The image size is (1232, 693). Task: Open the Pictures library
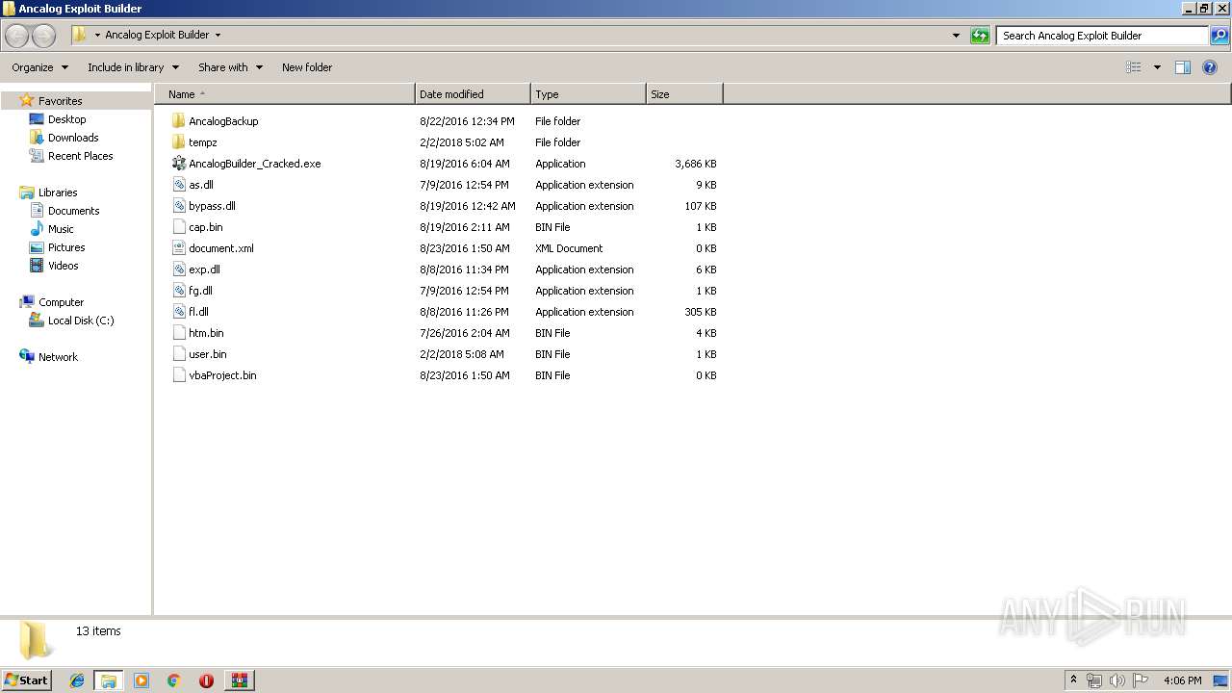pos(66,247)
